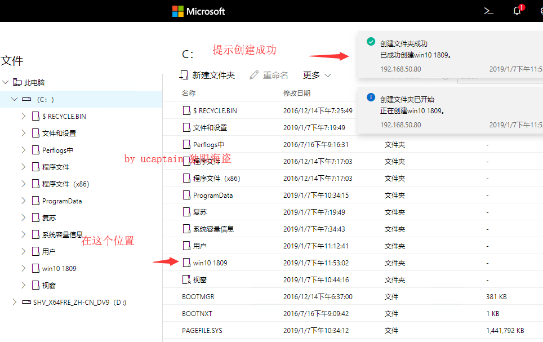Collapse the (C:) drive node
Screen dimensions: 543x342
(14, 100)
